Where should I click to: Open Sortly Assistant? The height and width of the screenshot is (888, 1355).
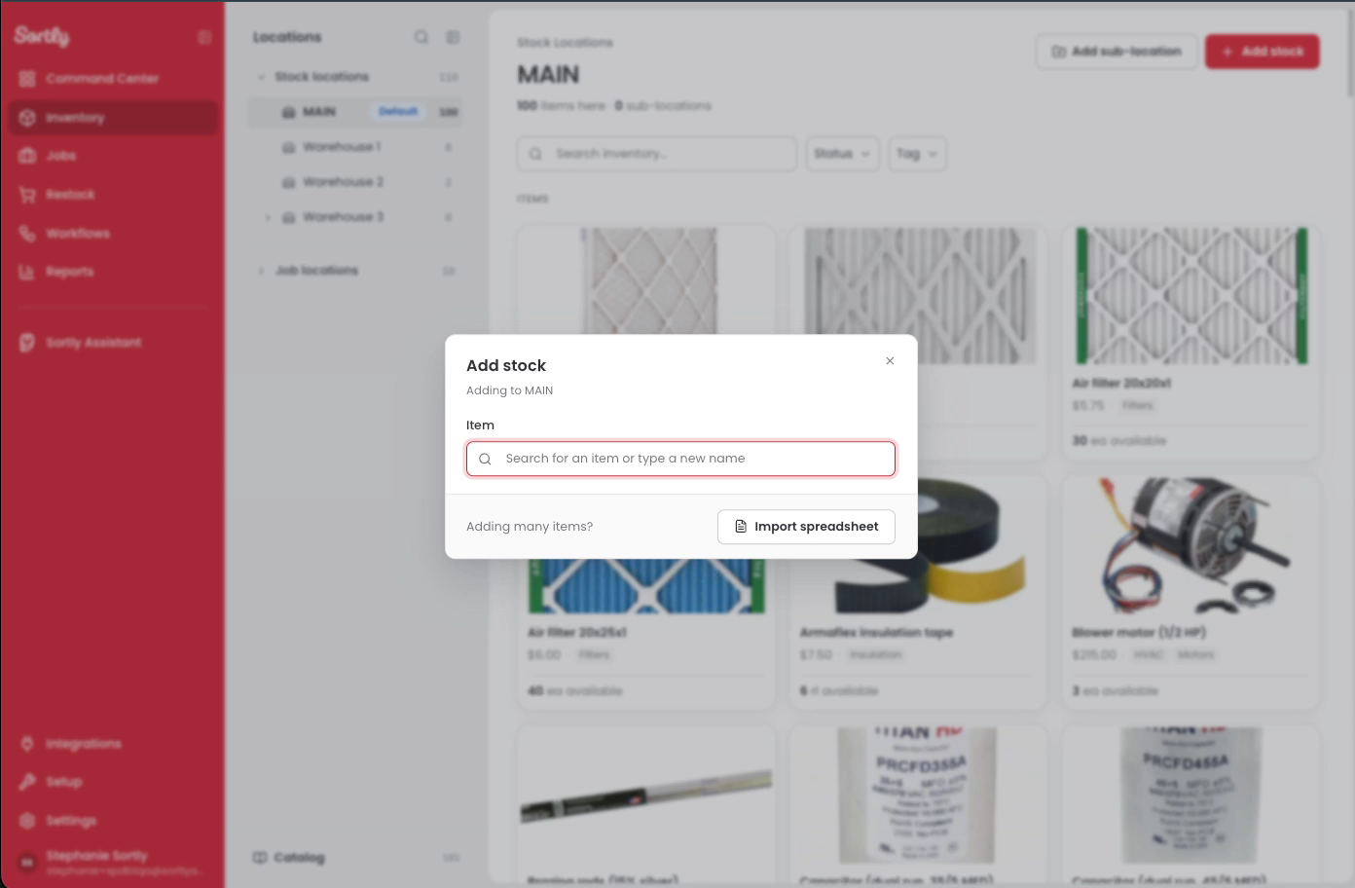(113, 343)
